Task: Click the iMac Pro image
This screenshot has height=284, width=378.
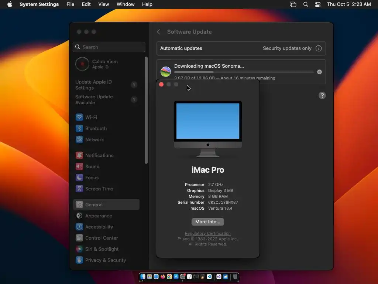Action: pos(208,129)
